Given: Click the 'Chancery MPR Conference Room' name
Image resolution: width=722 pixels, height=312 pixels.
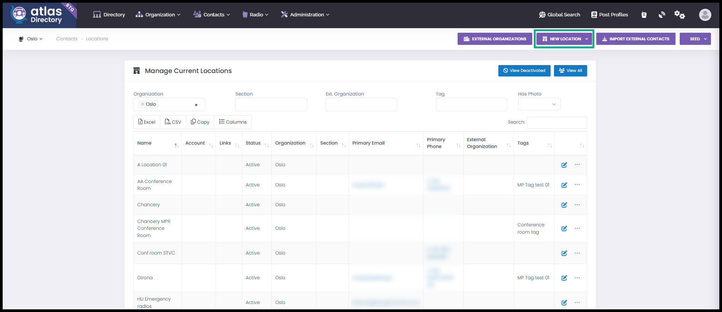Looking at the screenshot, I should [x=154, y=228].
